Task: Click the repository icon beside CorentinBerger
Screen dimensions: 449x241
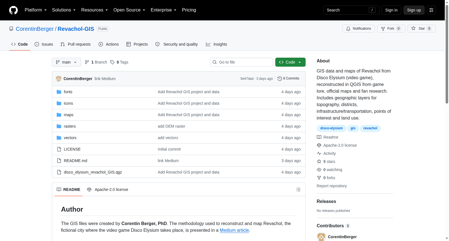Action: click(x=11, y=29)
